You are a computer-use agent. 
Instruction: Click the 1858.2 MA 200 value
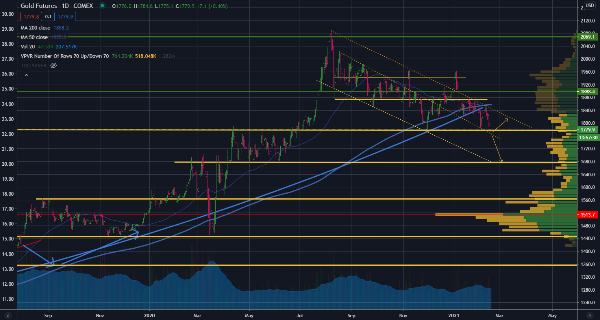point(61,28)
